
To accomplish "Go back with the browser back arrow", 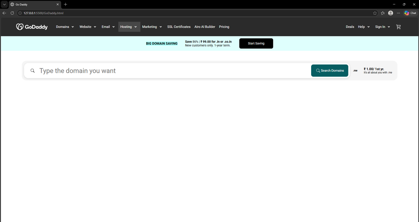I will (x=4, y=13).
